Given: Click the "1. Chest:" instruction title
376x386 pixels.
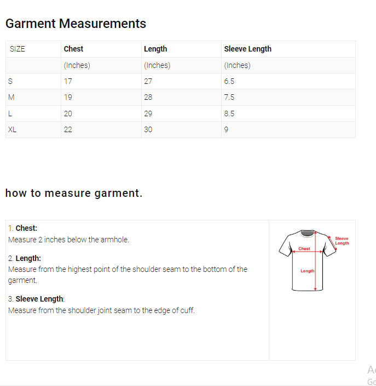Looking at the screenshot, I should point(23,228).
